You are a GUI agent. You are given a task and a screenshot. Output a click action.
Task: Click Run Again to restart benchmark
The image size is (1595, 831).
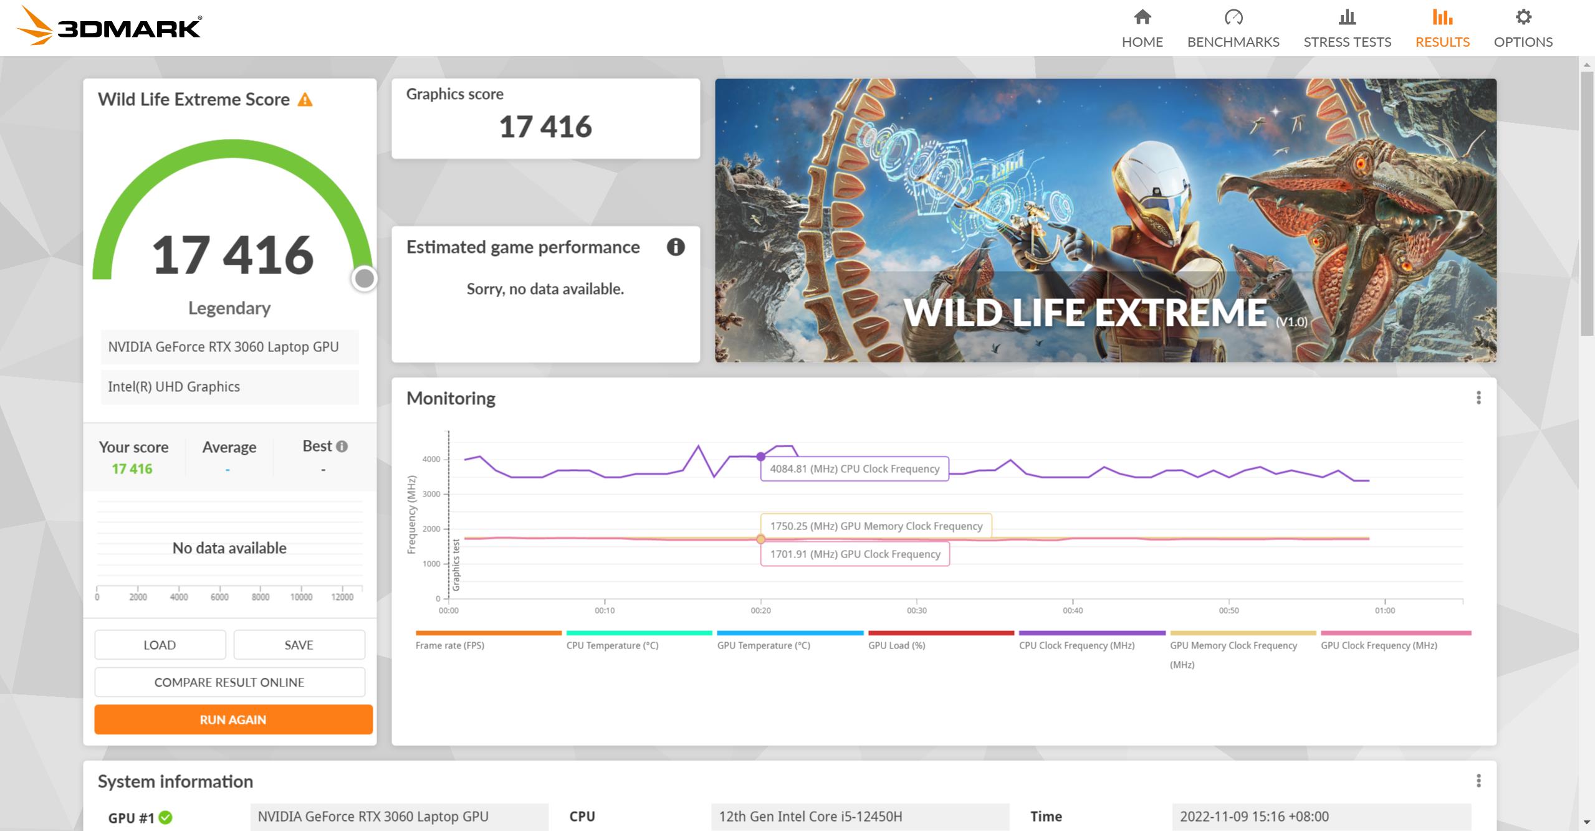point(230,719)
